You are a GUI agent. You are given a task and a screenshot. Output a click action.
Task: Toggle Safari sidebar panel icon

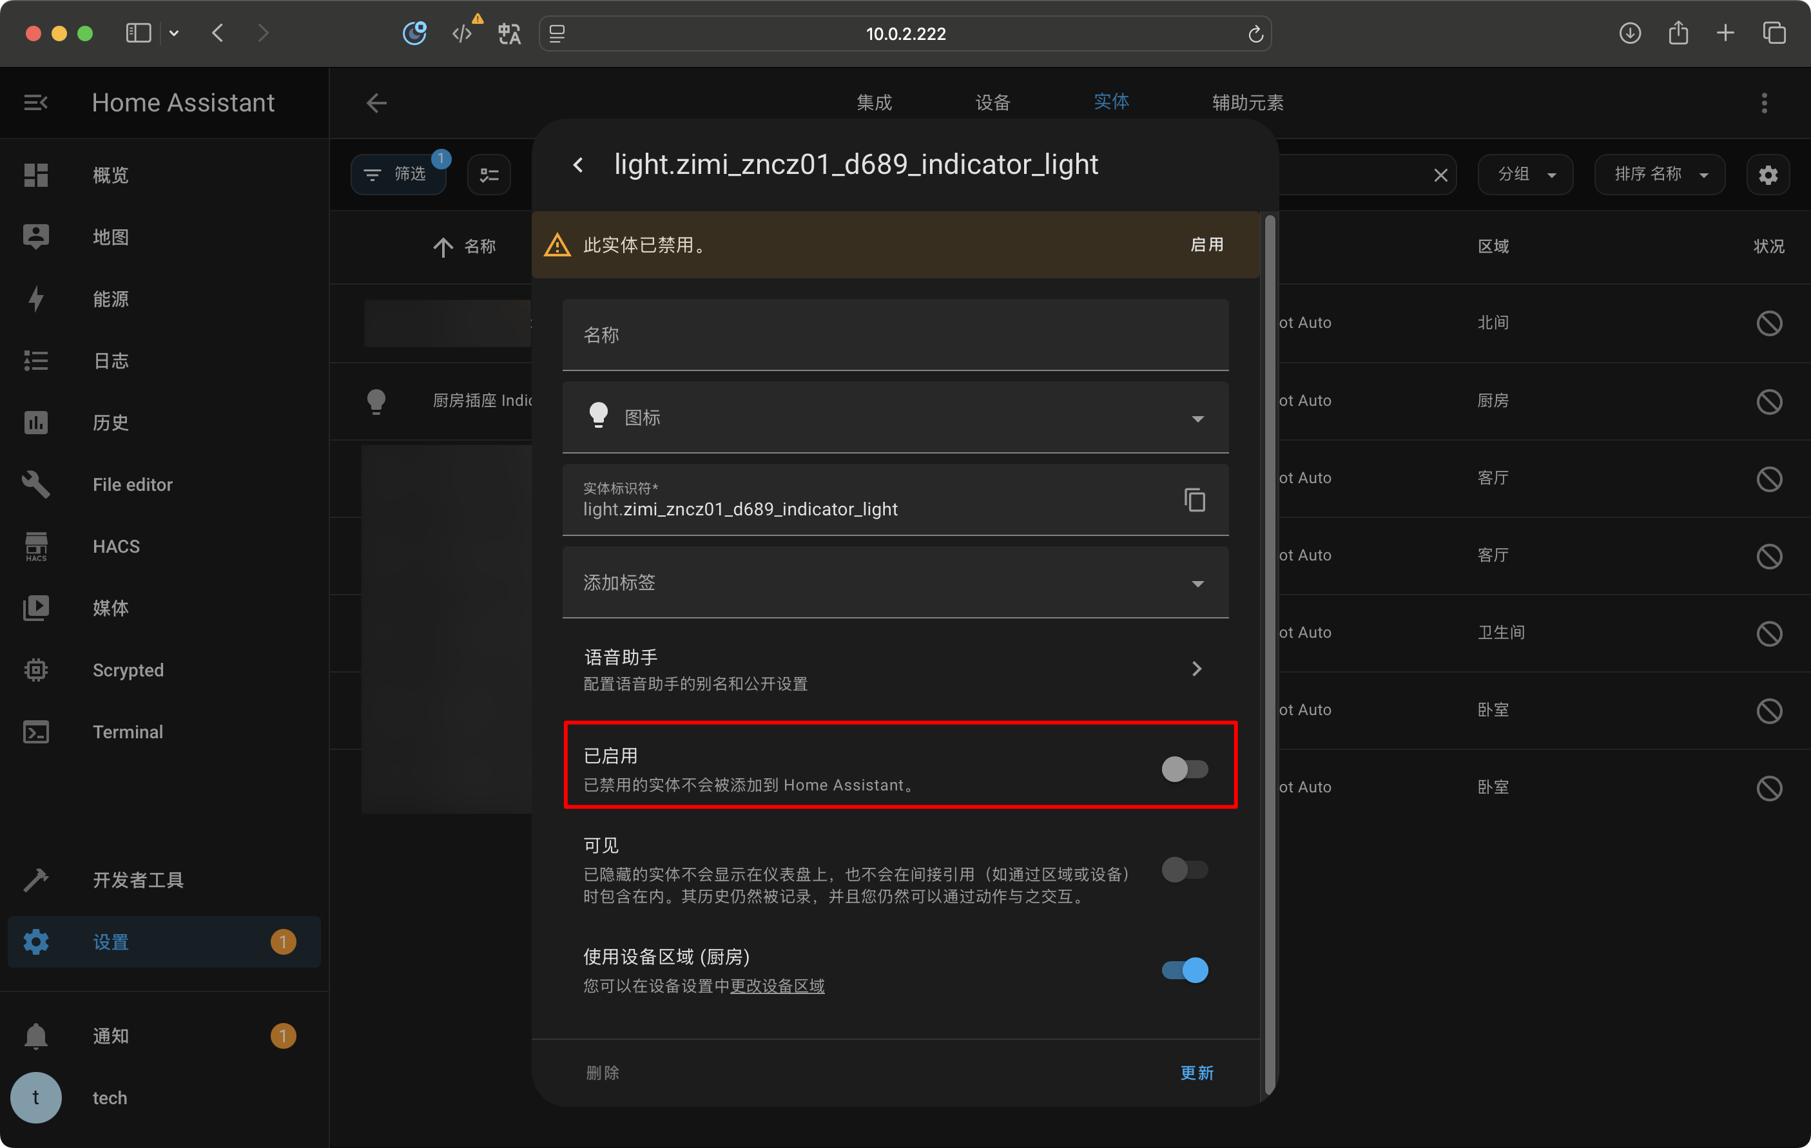pyautogui.click(x=139, y=33)
